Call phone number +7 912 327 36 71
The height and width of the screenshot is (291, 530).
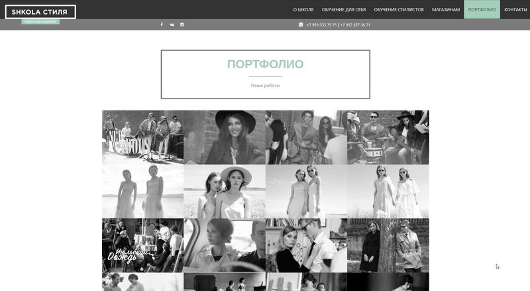click(x=355, y=25)
